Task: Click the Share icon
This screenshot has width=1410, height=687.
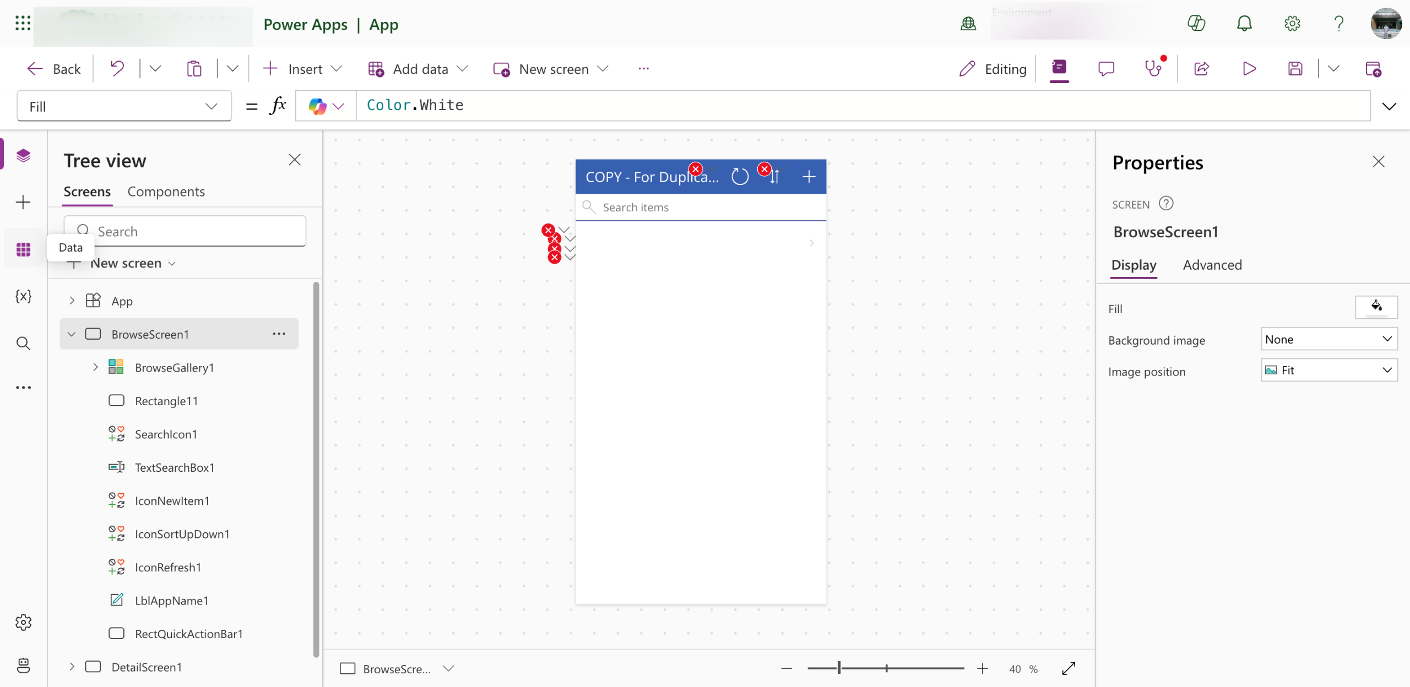Action: click(x=1201, y=69)
